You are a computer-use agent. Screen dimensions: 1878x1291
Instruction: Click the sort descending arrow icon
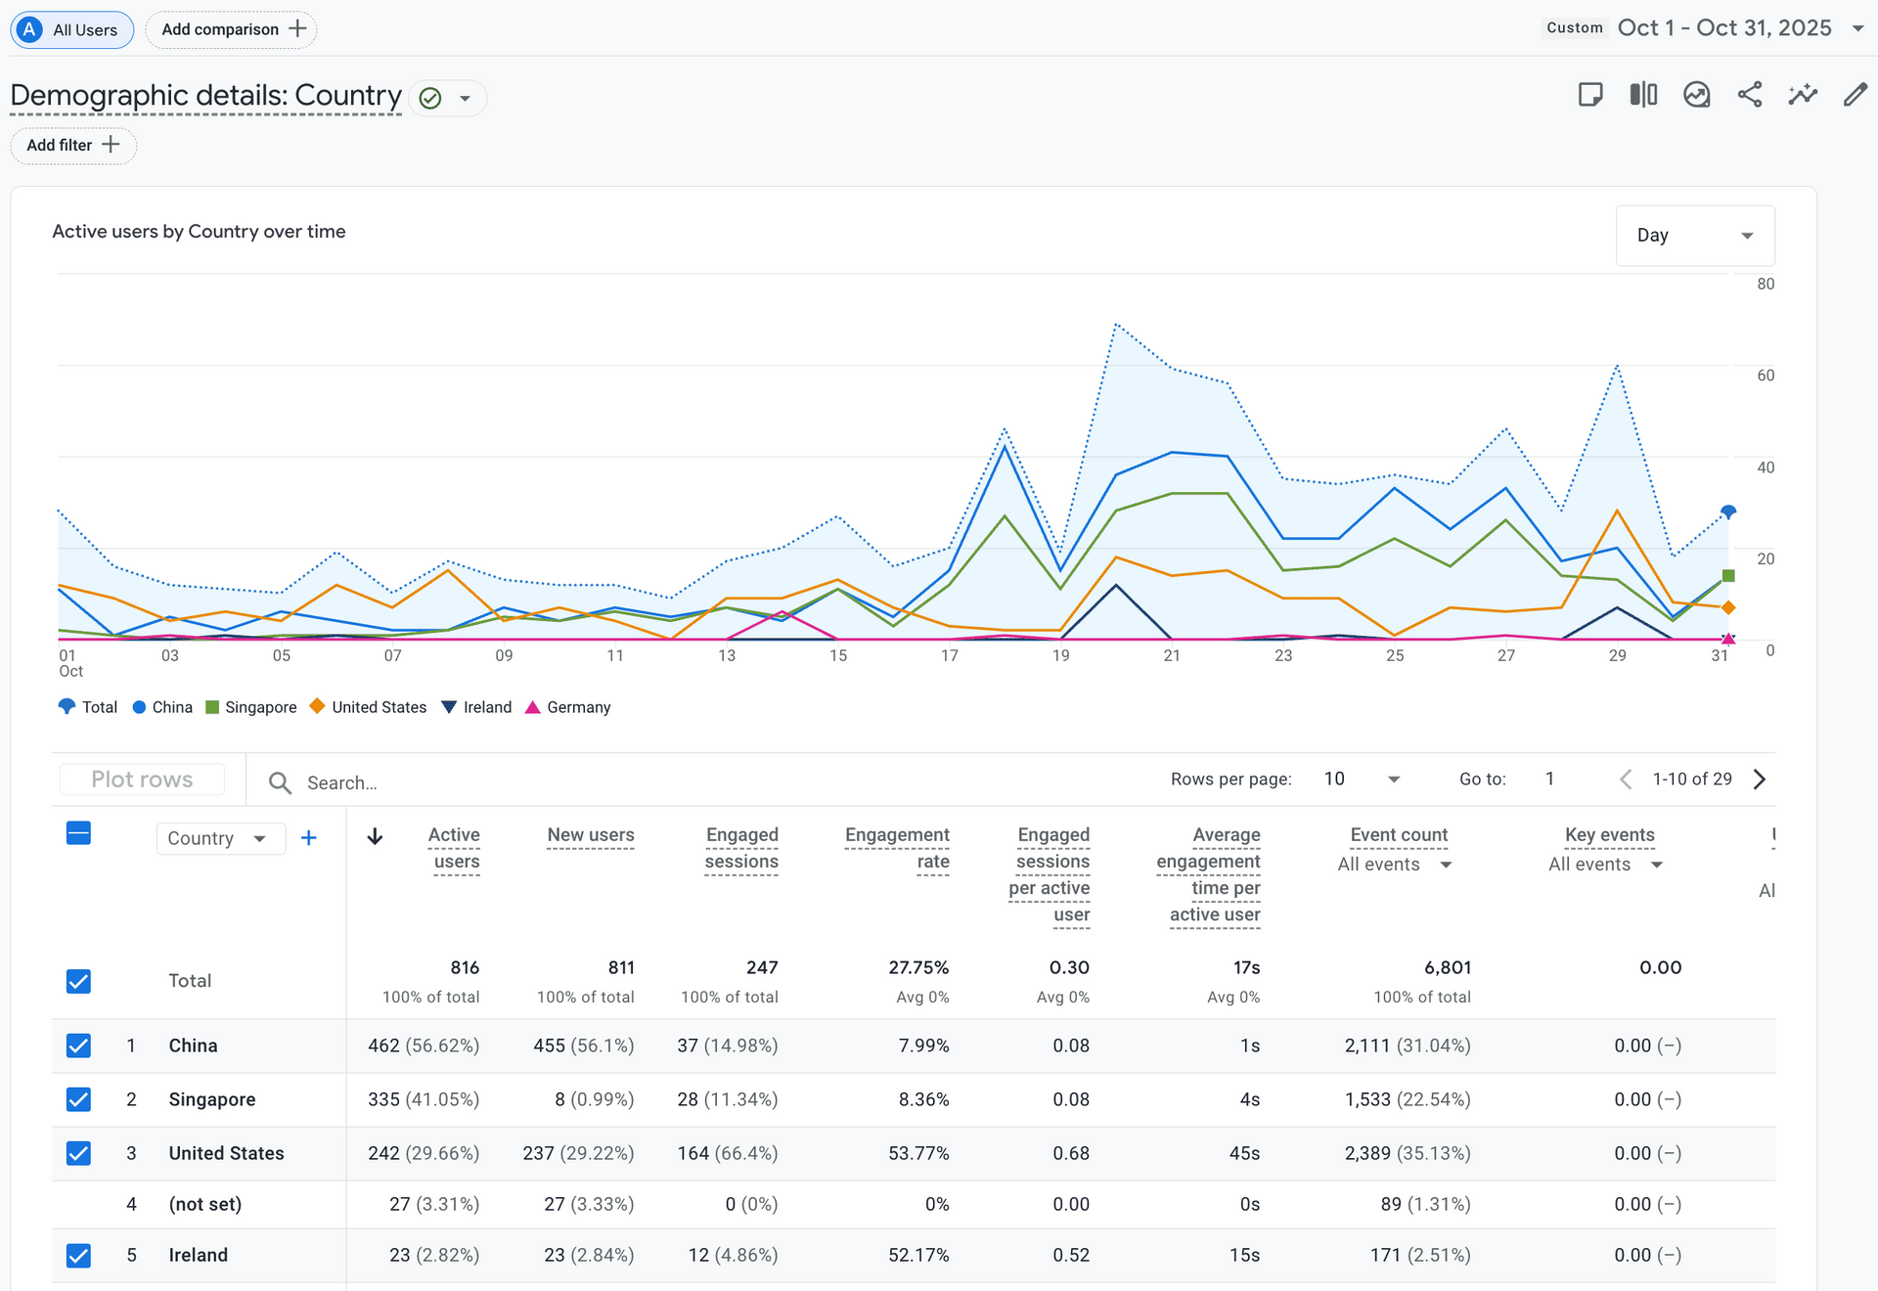[x=375, y=836]
